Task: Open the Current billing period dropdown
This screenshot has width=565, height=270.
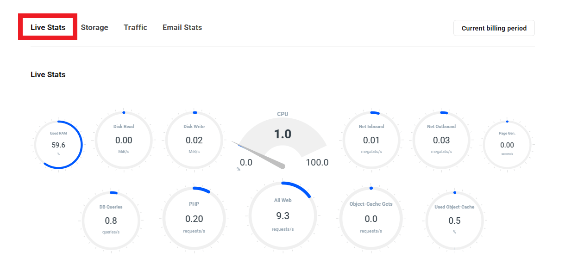Action: (494, 28)
